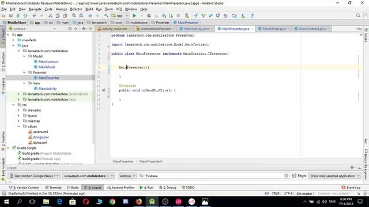369x207 pixels.
Task: Click the Debug app bug icon
Action: (149, 16)
